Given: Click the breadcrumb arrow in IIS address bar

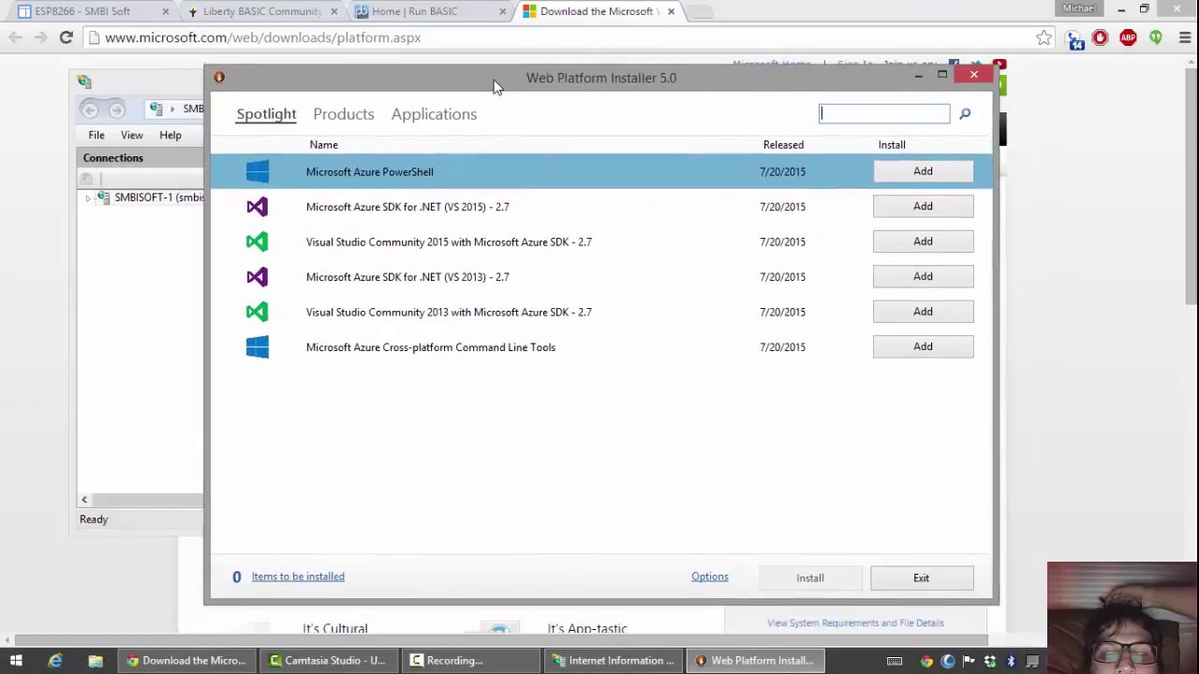Looking at the screenshot, I should click(x=170, y=110).
